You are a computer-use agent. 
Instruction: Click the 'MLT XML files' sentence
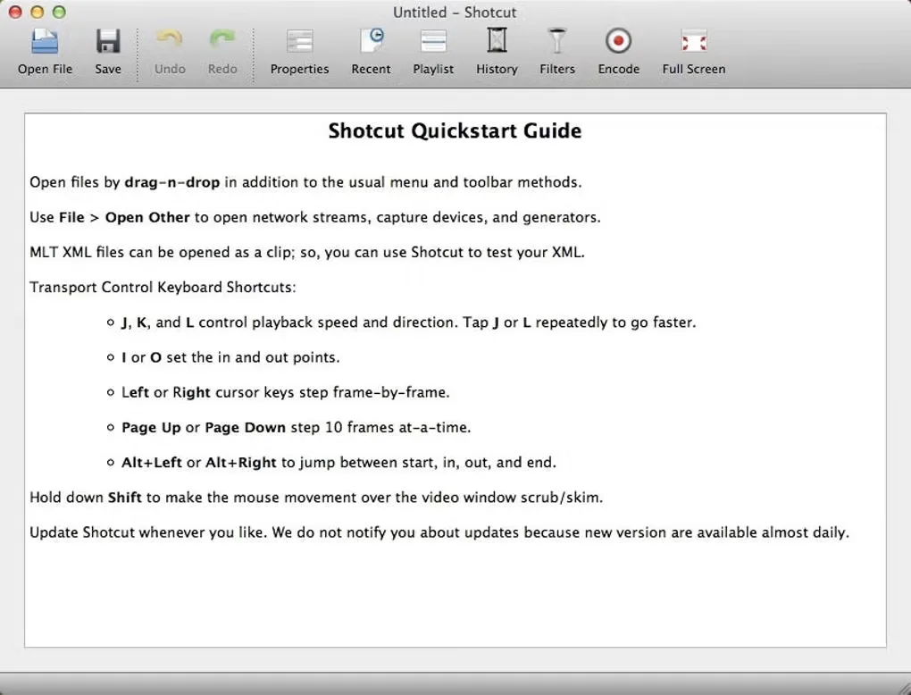point(306,252)
